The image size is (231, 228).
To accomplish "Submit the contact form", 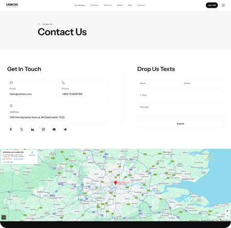I will [x=180, y=124].
